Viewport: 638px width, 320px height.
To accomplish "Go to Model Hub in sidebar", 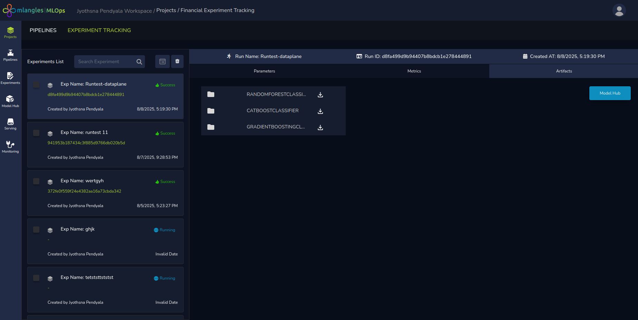I will pos(10,101).
